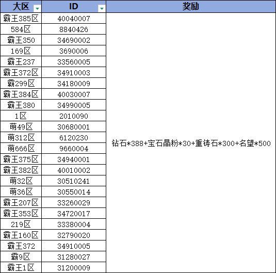Select cell 霸王160区
The image size is (276, 273).
point(21,235)
